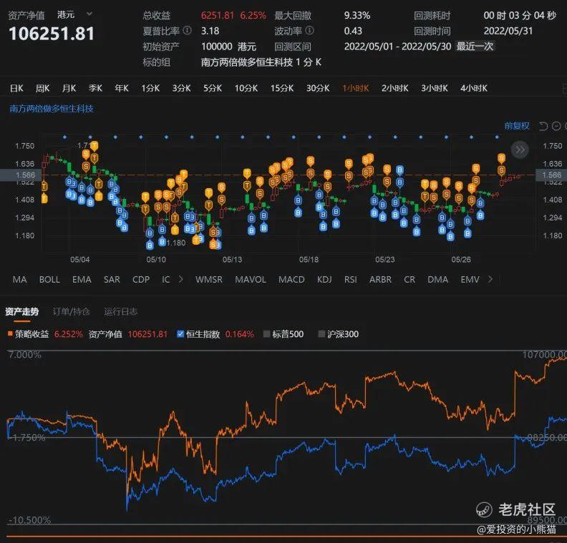Click the info icon beside 夏普比率
This screenshot has width=567, height=543.
pyautogui.click(x=187, y=30)
